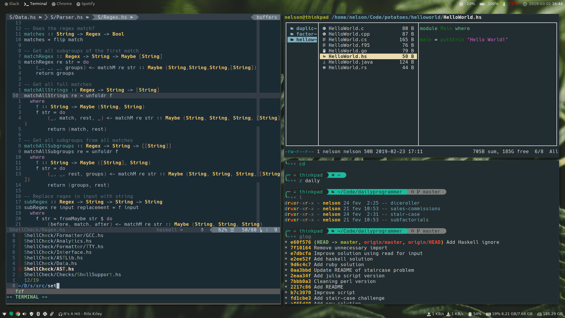Click ShellCheck/Formatter/TTY.hs in fzf results
The image size is (565, 318).
pos(64,247)
